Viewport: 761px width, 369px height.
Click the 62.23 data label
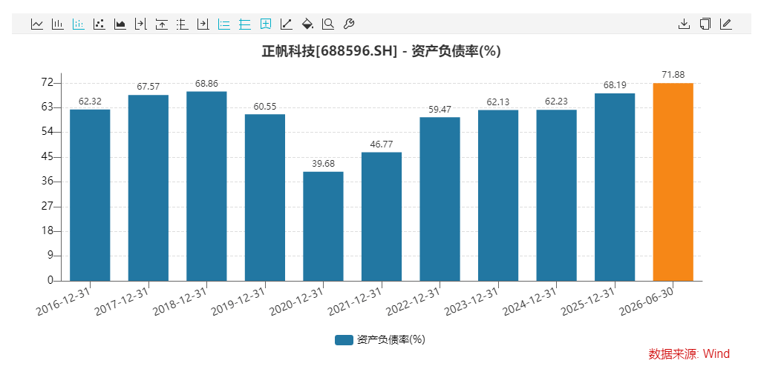[557, 102]
